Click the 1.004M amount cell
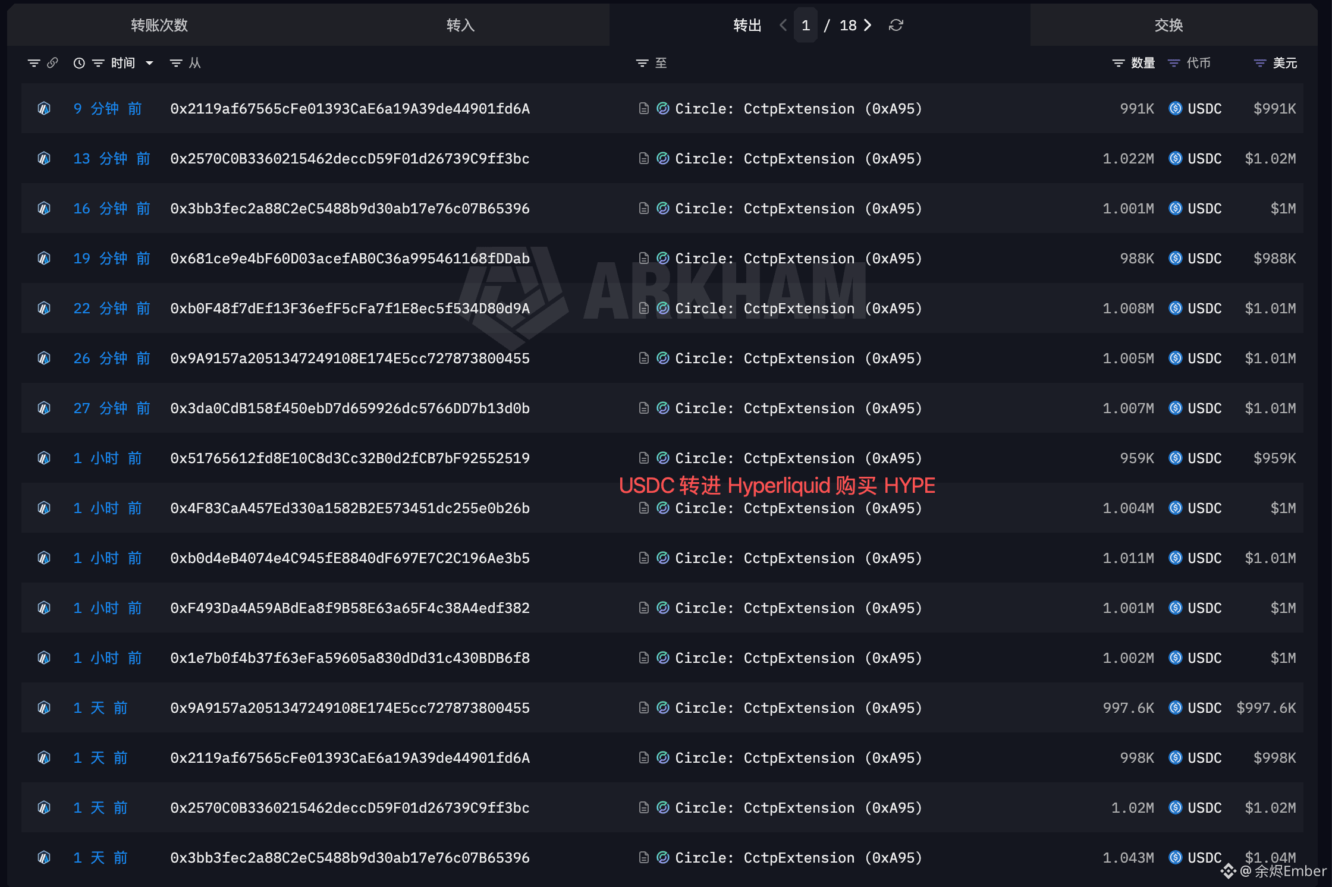This screenshot has width=1332, height=887. pyautogui.click(x=1129, y=508)
